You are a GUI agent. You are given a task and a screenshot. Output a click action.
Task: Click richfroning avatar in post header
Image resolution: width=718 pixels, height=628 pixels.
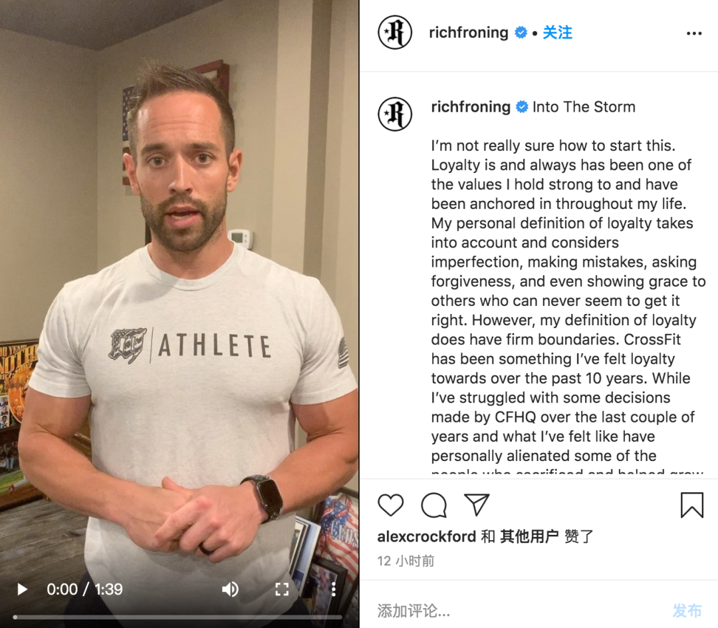click(395, 33)
